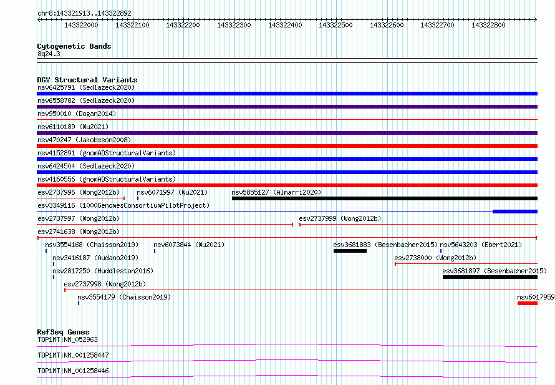Select esv2737996 (Wong2012b) label

pyautogui.click(x=79, y=192)
